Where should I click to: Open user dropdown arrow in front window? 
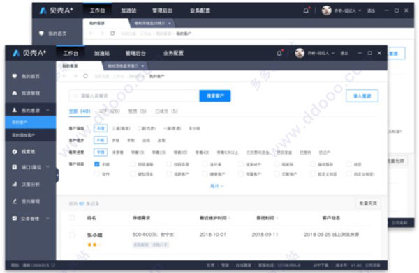coord(333,53)
